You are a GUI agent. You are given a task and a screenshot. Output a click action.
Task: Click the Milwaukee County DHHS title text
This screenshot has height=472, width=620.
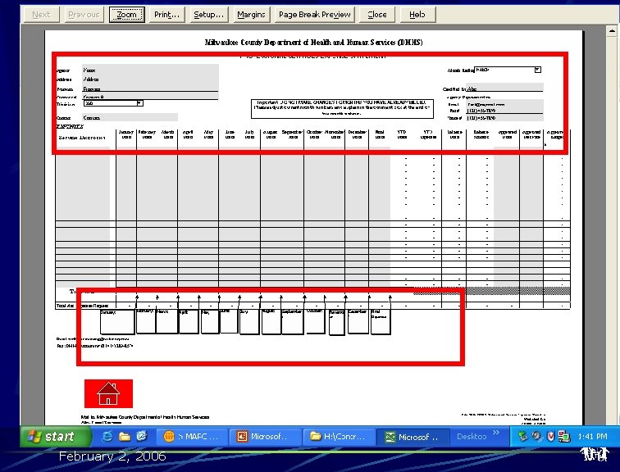[313, 43]
